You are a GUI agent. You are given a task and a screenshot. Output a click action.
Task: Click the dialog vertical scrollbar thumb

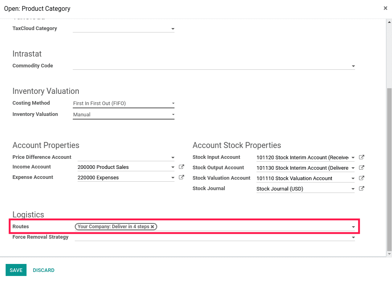389,170
